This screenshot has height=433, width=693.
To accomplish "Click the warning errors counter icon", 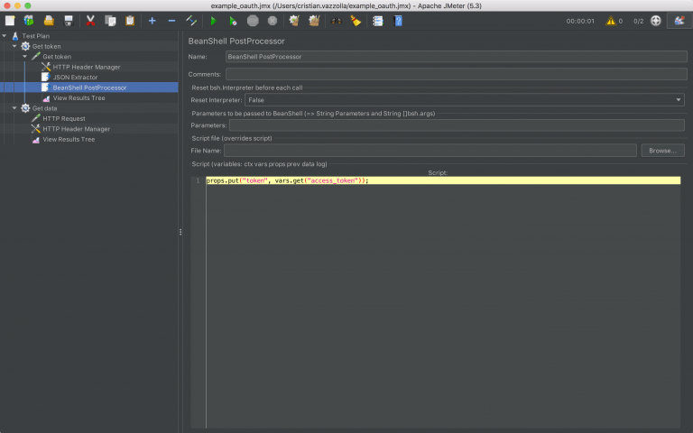I will pyautogui.click(x=610, y=21).
